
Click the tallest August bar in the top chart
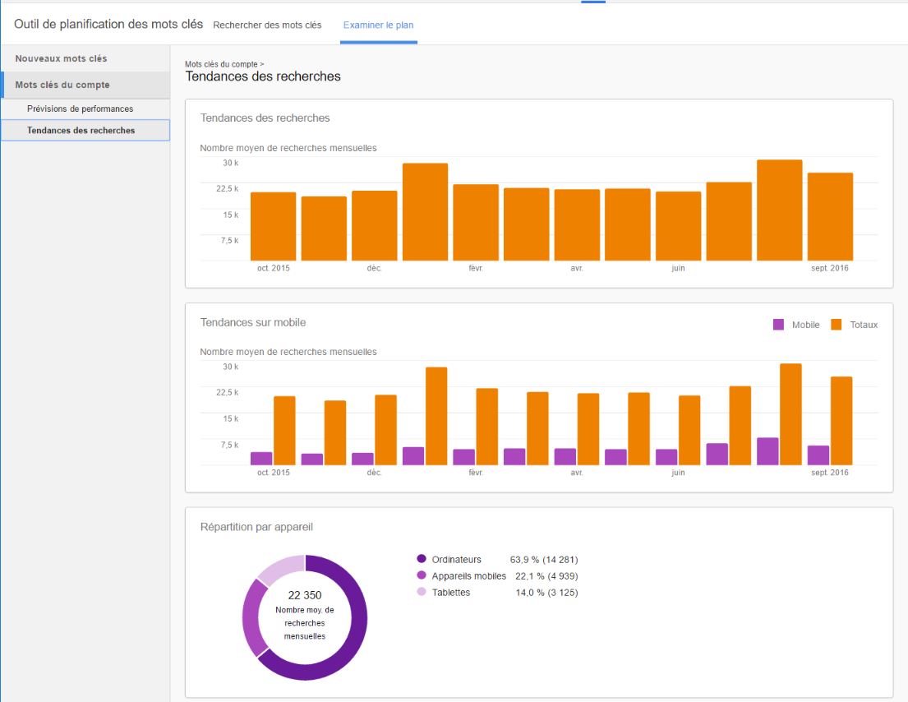(779, 210)
